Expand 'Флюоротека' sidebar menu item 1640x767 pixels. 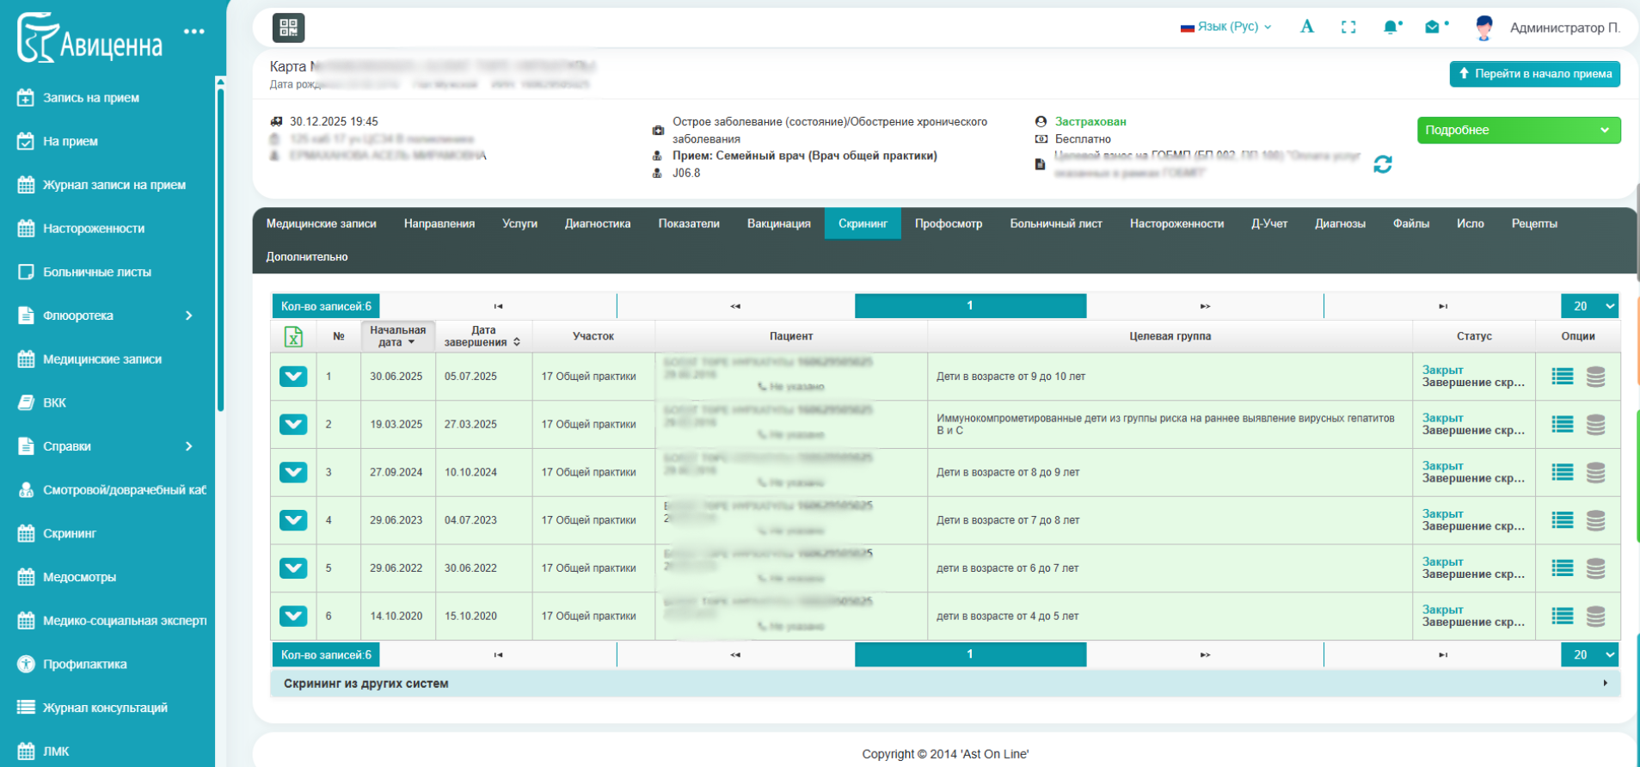(x=107, y=316)
